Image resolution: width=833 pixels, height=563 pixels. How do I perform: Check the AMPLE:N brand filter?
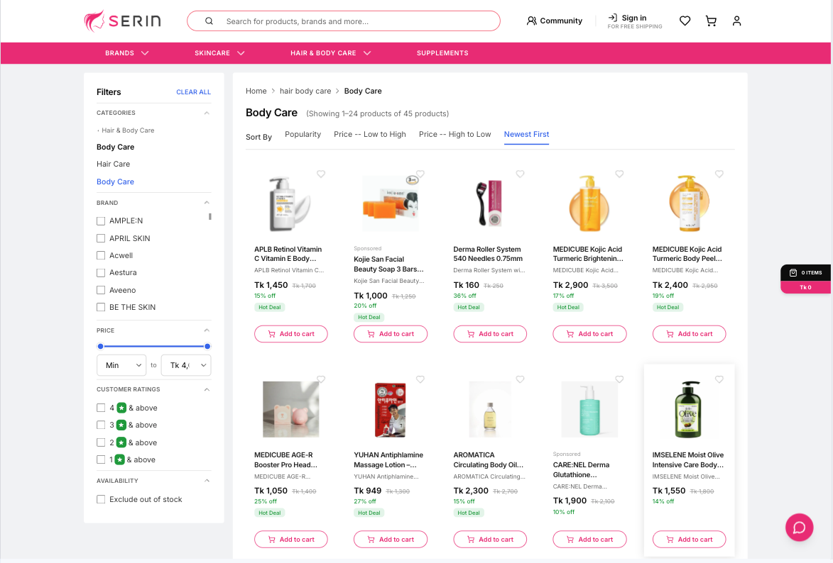tap(101, 221)
